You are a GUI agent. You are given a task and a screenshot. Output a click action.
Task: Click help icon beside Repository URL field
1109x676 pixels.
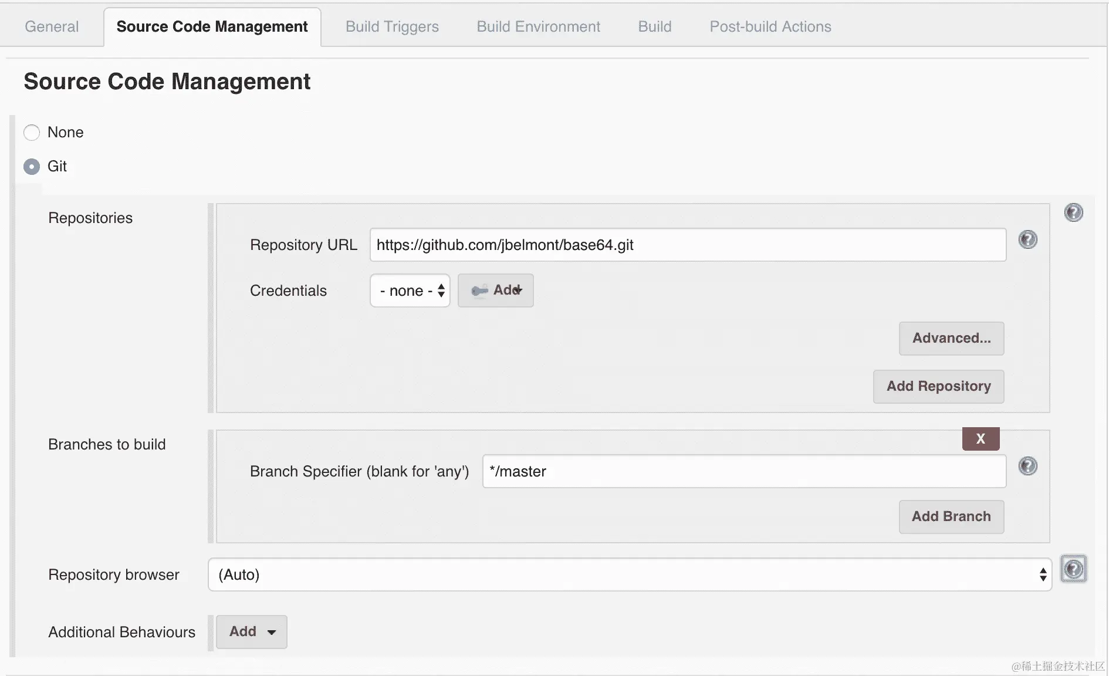pos(1027,239)
